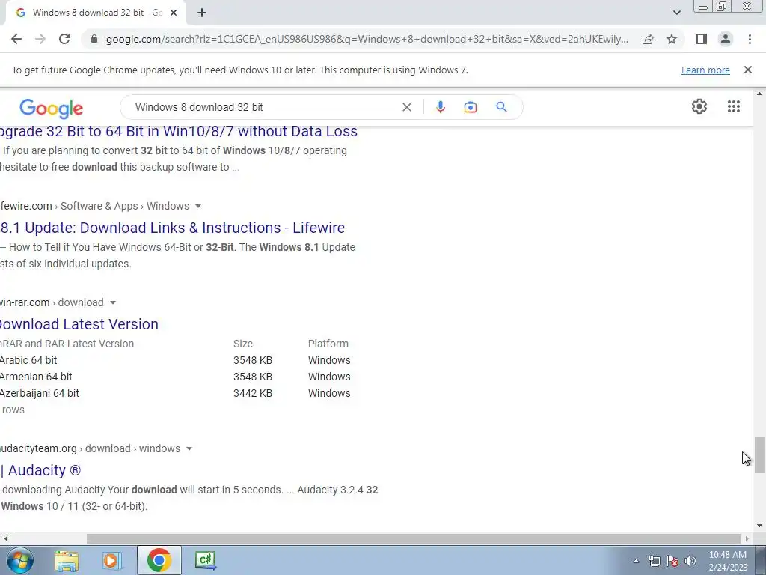Screen dimensions: 766x575
Task: Open the Audacity ® search result
Action: pyautogui.click(x=40, y=470)
